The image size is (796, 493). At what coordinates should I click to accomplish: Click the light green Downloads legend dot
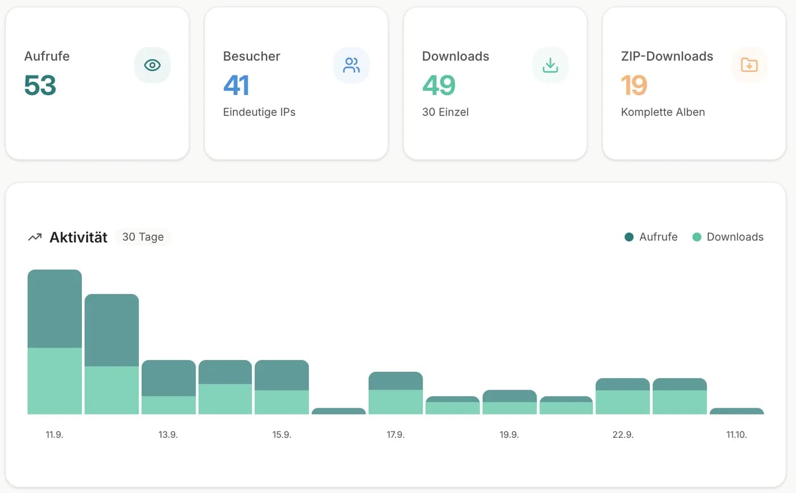(x=696, y=237)
